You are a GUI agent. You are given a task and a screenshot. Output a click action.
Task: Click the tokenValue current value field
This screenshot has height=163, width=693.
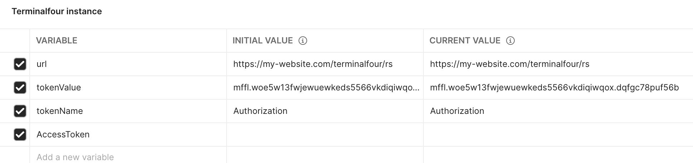(x=554, y=88)
